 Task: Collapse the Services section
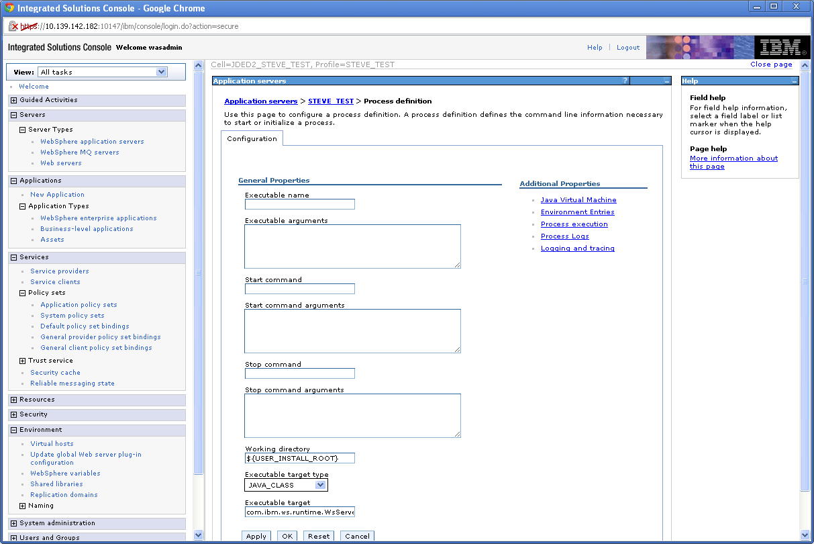tap(13, 257)
